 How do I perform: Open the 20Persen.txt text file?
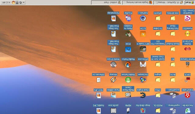(98, 80)
